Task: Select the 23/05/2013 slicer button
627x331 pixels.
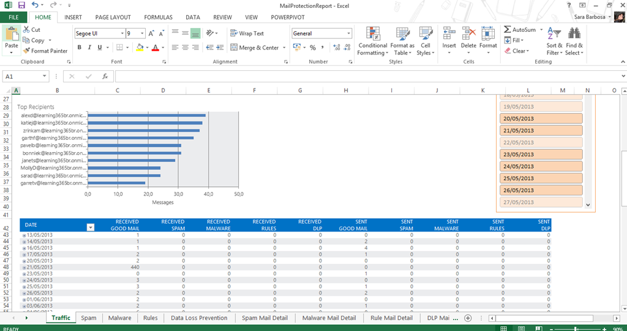Action: tap(541, 155)
